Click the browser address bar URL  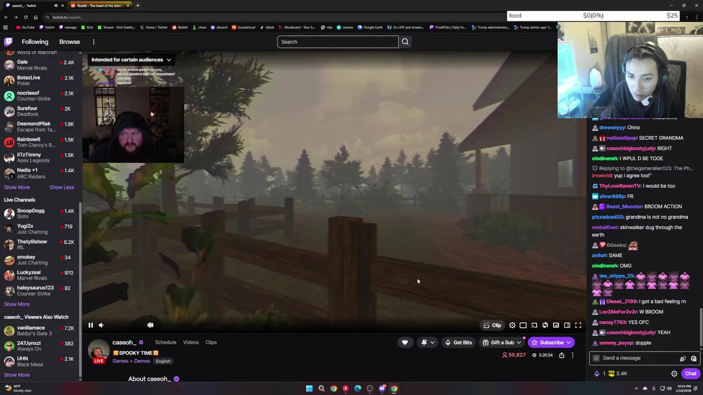tap(67, 18)
